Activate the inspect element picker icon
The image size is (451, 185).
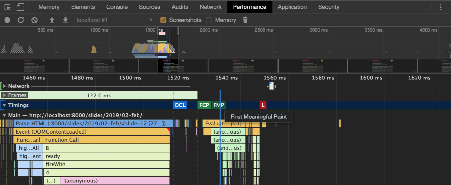point(7,7)
